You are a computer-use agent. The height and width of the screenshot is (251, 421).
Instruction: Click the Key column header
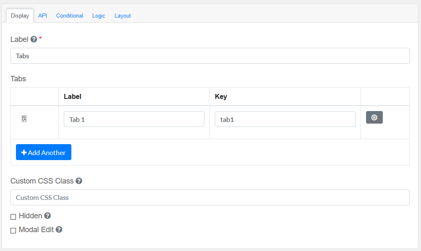pos(221,96)
